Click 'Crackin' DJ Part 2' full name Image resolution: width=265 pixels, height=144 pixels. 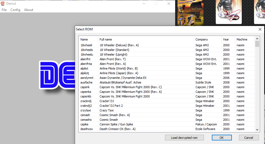click(111, 106)
